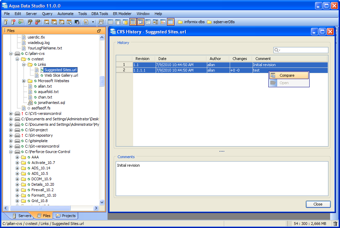The image size is (340, 228).
Task: Click the table with side panel toolbar icon
Action: 118,22
